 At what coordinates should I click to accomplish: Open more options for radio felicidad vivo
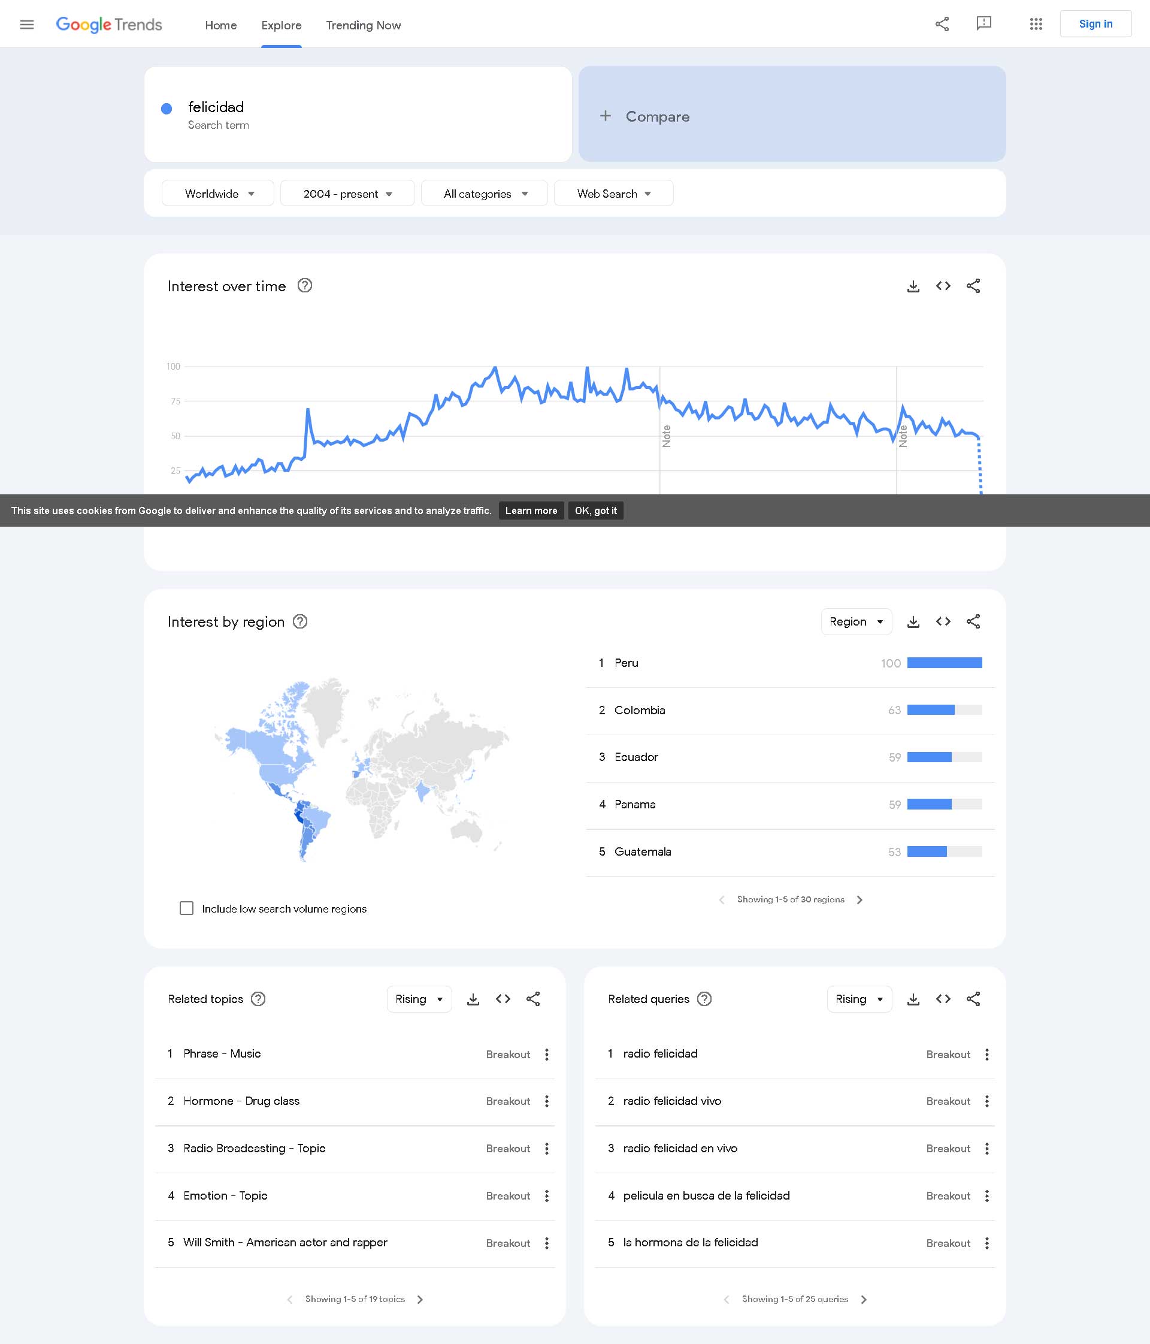click(986, 1101)
